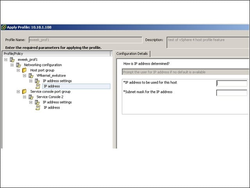The image size is (250, 188).
Task: Select Host port group tree item
Action: coord(42,70)
